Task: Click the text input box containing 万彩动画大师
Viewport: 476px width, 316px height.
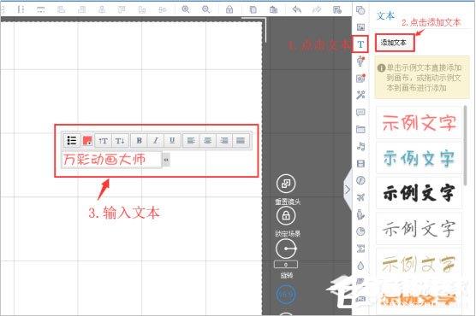Action: coord(111,160)
